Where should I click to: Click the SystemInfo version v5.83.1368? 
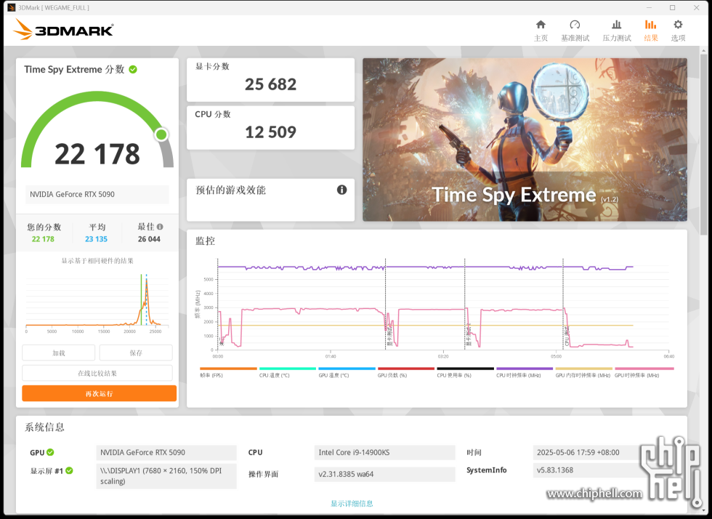586,470
